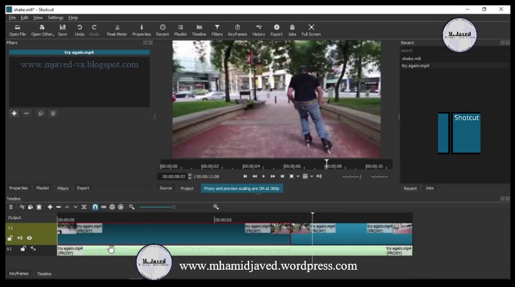Click the timeline zoom slider
The width and height of the screenshot is (515, 287).
173,207
